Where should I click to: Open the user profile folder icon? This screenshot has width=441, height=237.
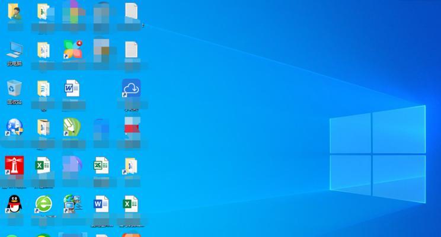(x=14, y=11)
